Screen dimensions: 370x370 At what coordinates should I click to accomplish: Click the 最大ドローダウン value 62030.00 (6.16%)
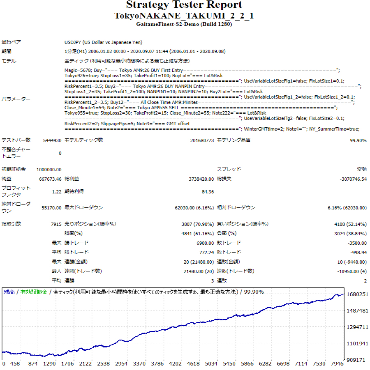click(x=194, y=208)
